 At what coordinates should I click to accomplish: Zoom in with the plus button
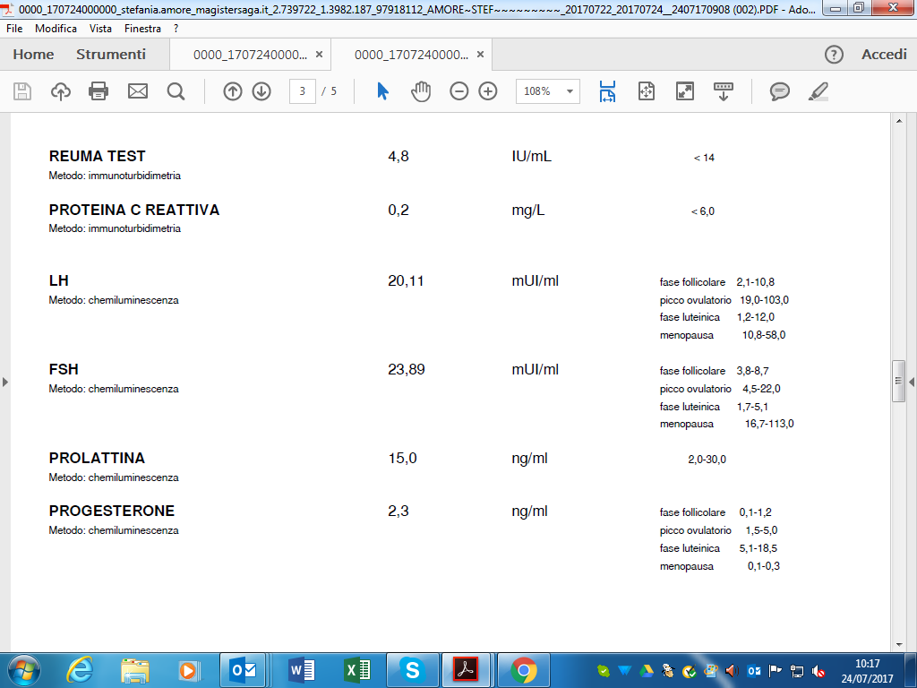(488, 91)
